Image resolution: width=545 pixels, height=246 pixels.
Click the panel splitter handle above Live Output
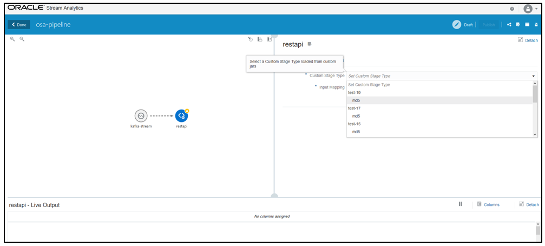(274, 196)
